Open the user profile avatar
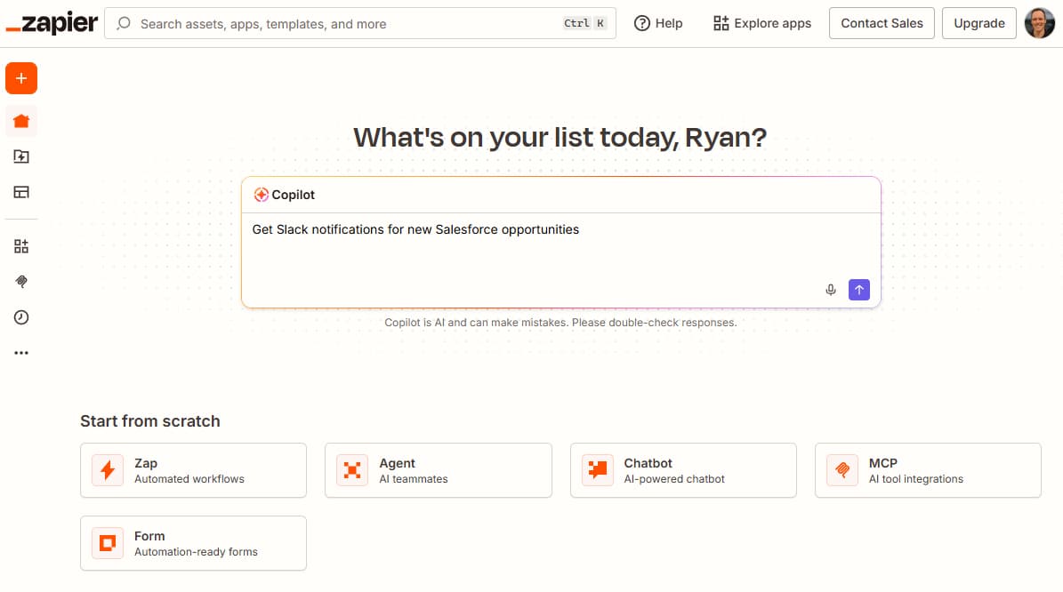The image size is (1063, 592). [1039, 23]
